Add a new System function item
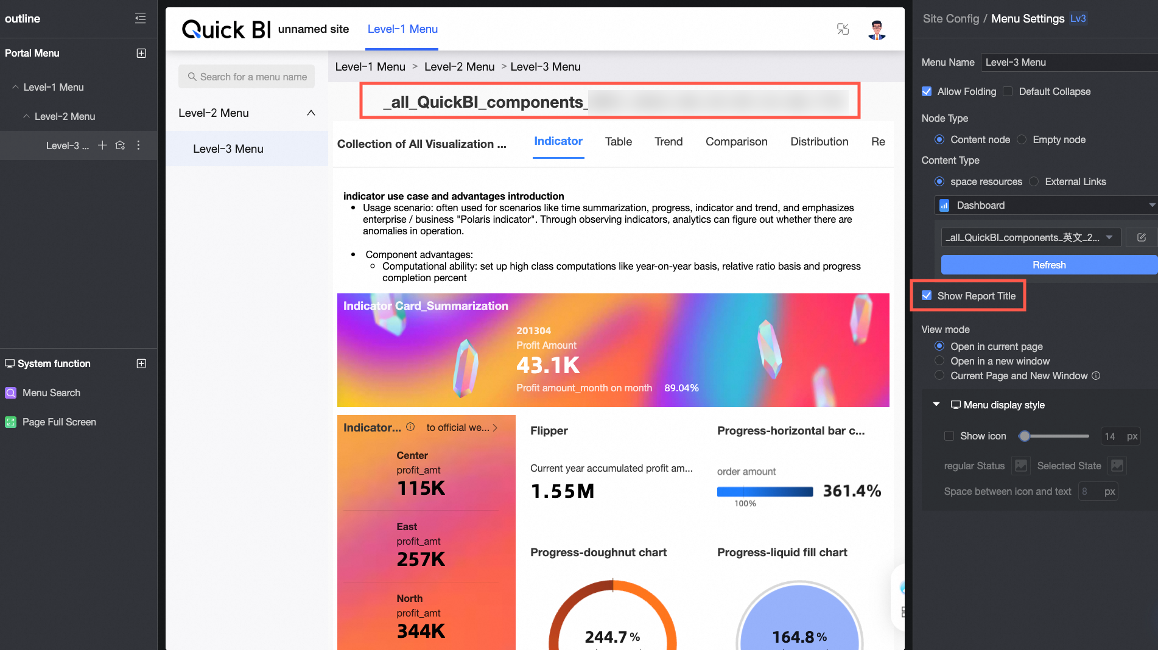The height and width of the screenshot is (650, 1158). pos(141,363)
